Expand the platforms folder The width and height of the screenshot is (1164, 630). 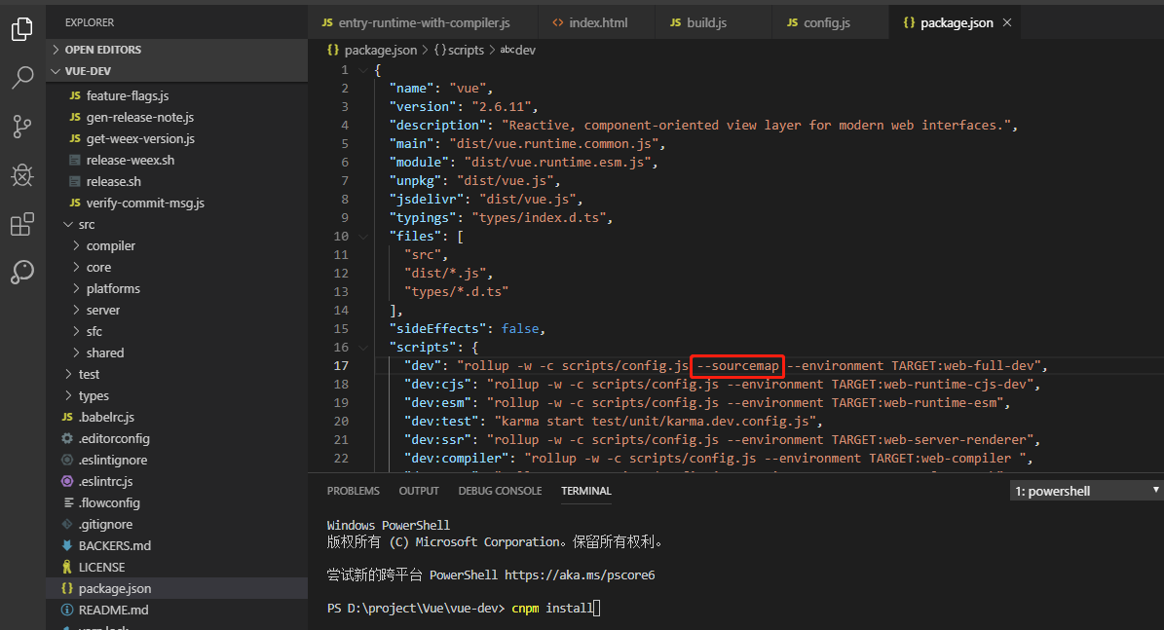point(76,288)
